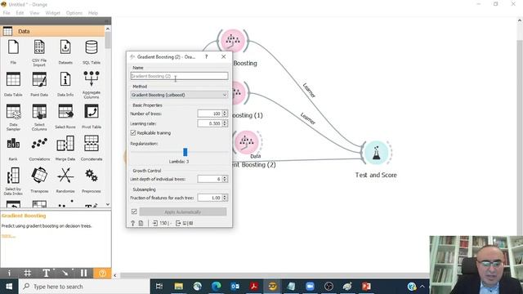Image resolution: width=523 pixels, height=294 pixels.
Task: Open the Help menu
Action: 93,13
